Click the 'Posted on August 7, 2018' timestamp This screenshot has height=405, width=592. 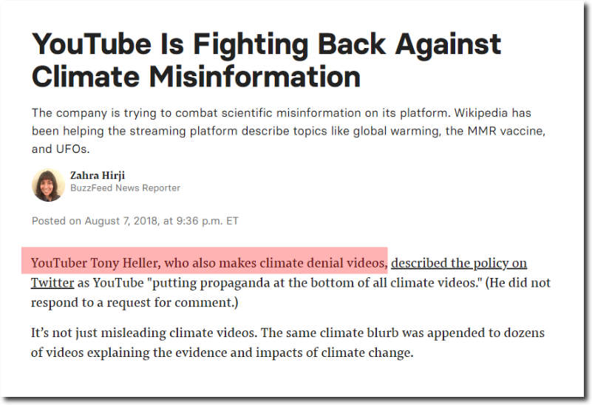click(135, 221)
